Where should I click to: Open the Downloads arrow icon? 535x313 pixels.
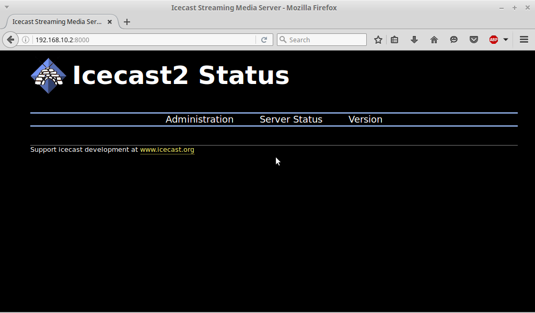pyautogui.click(x=414, y=40)
